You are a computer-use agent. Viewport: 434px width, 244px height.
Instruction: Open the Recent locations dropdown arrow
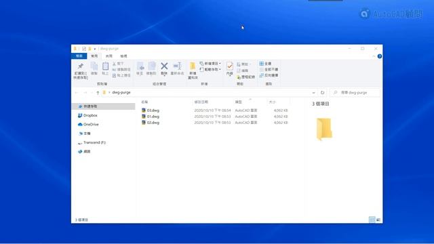[92, 93]
